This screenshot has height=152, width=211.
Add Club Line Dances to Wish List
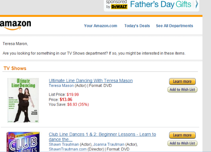click(x=182, y=143)
